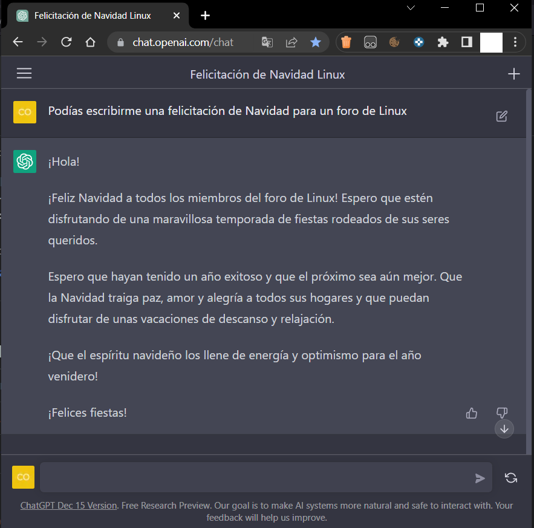Open the orange trash can extension
534x528 pixels.
pos(346,42)
